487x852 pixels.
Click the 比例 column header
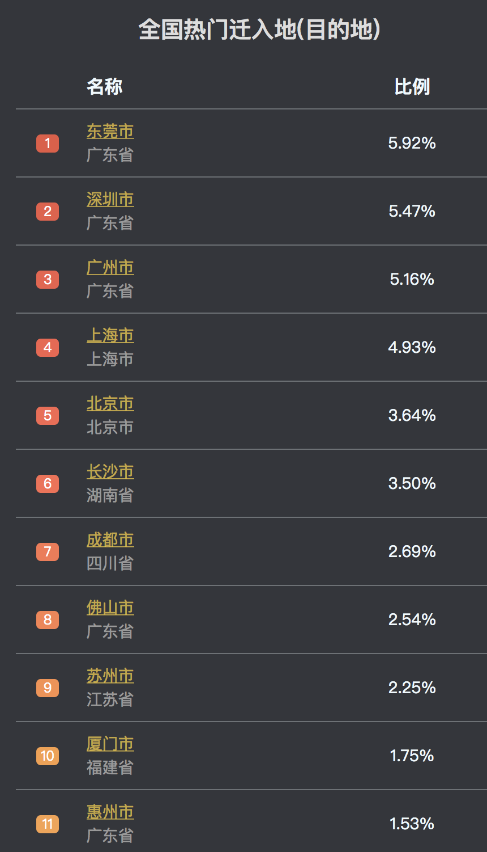pos(412,87)
